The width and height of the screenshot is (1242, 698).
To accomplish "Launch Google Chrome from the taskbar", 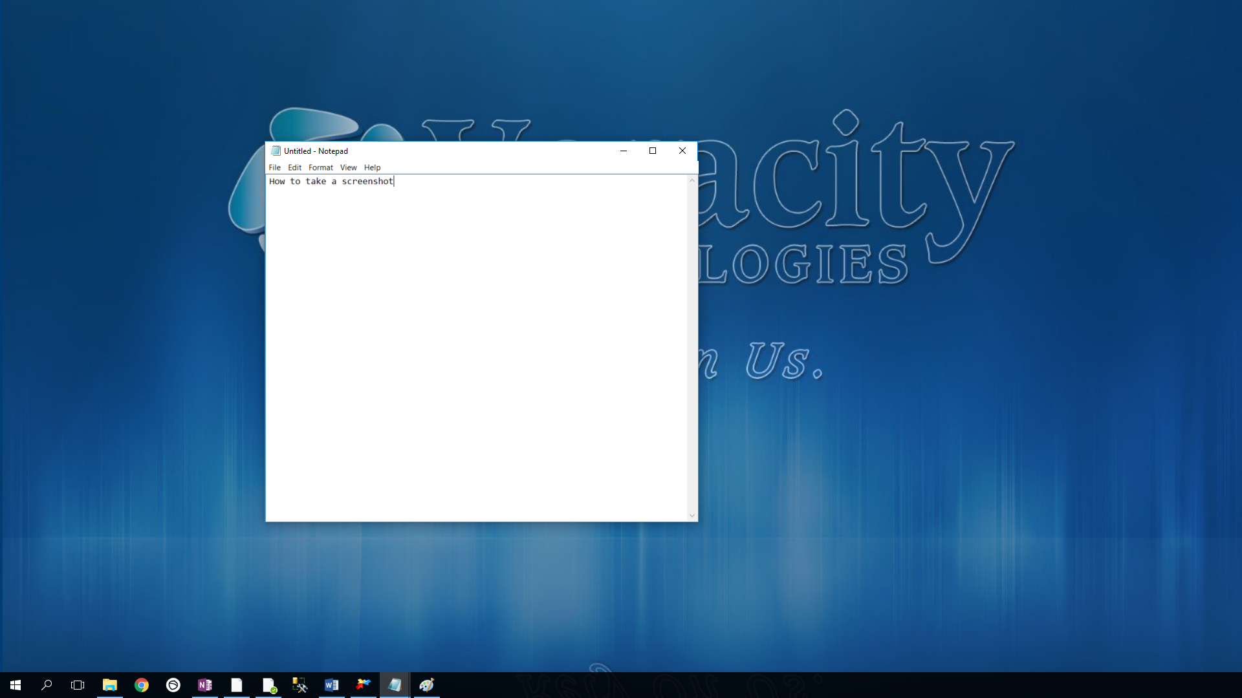I will point(141,685).
